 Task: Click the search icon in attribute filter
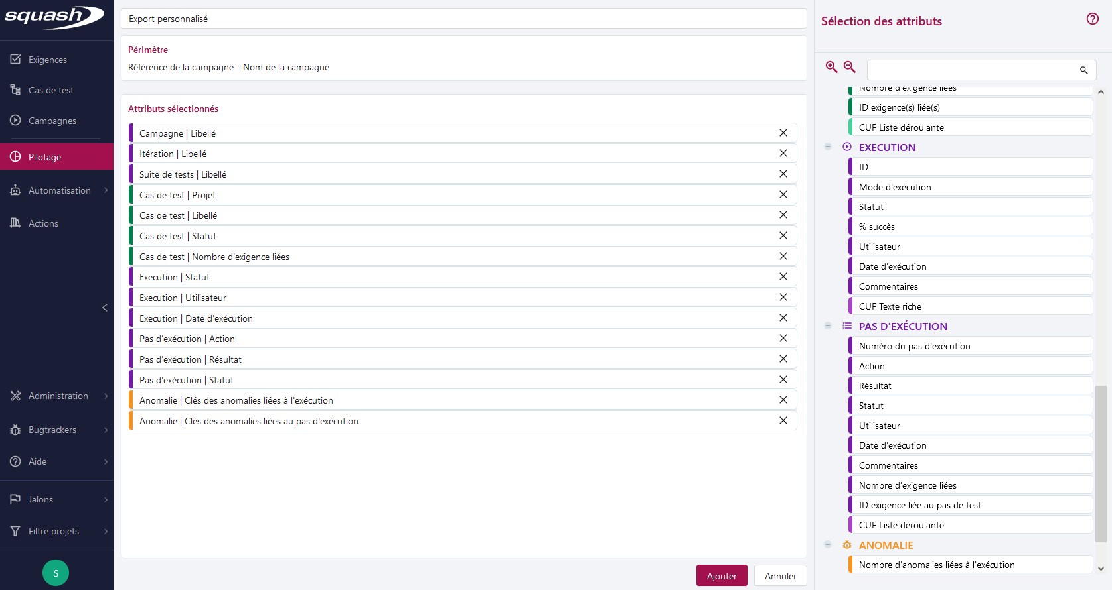pyautogui.click(x=1083, y=70)
